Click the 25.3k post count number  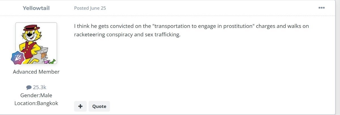(x=39, y=87)
